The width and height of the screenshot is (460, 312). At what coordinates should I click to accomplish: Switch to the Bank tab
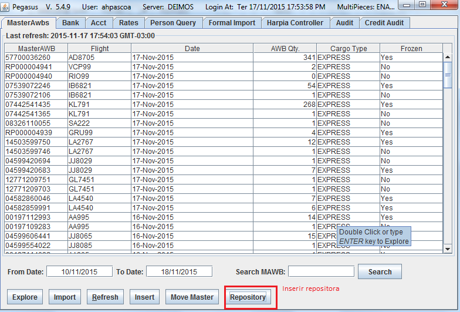[70, 23]
